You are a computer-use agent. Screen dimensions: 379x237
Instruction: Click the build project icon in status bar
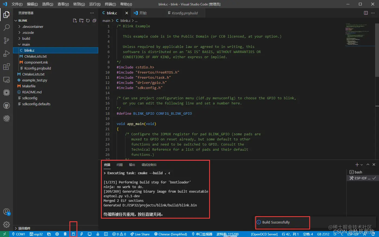click(x=73, y=234)
